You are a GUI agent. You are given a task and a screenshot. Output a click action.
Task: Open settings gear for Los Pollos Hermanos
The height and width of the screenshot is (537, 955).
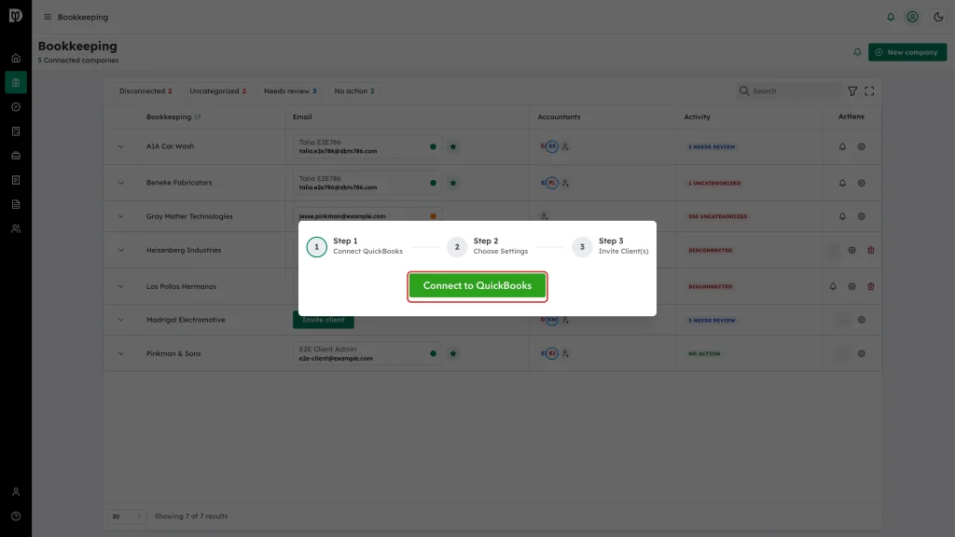(851, 286)
